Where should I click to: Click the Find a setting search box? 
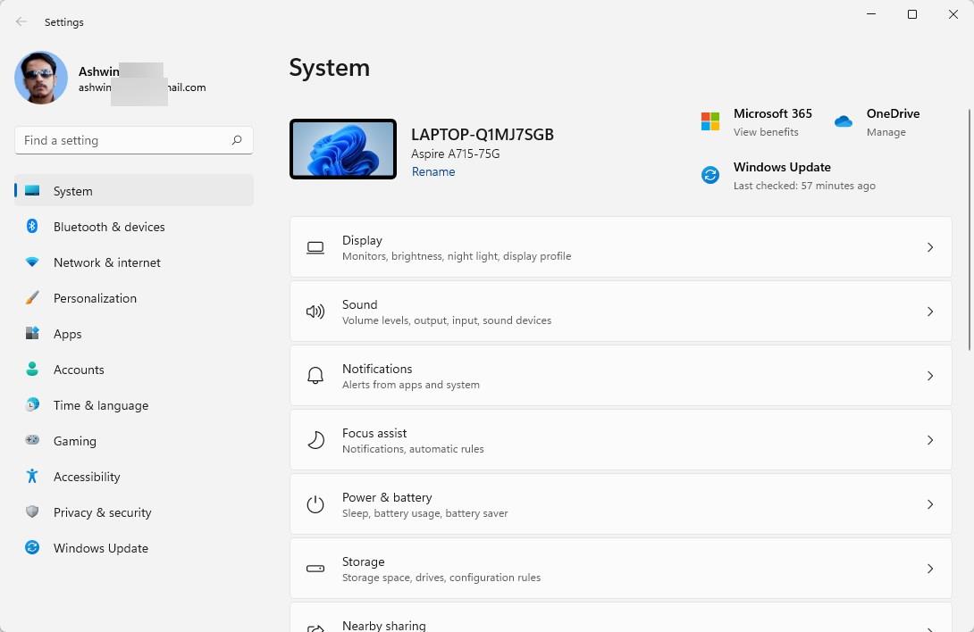pos(133,140)
